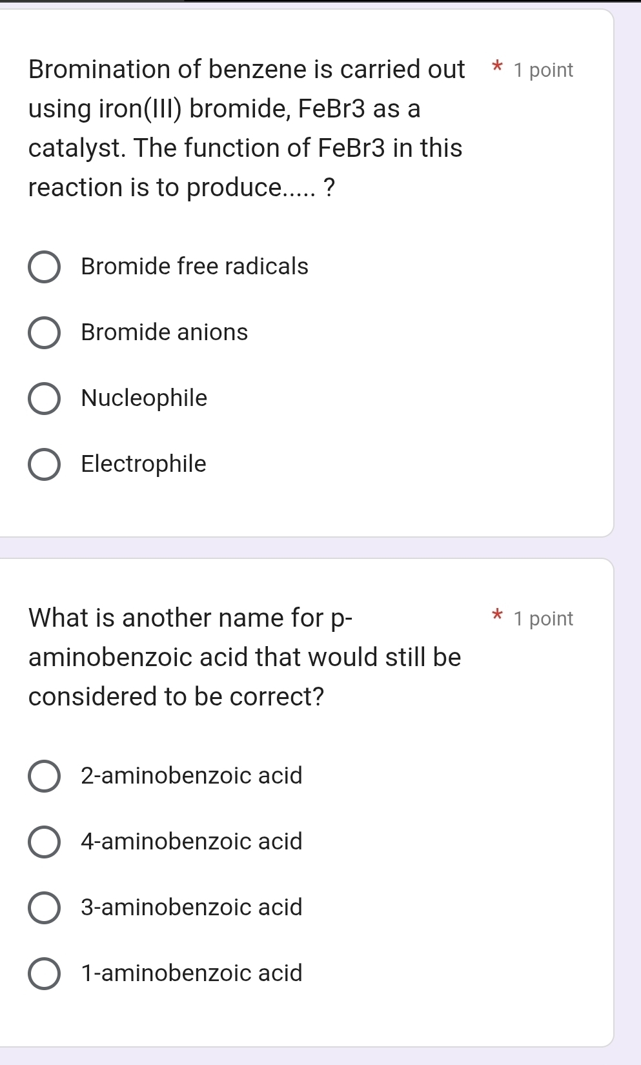The height and width of the screenshot is (1065, 641).
Task: Tap the 'Nucleophile' answer text
Action: coord(144,398)
